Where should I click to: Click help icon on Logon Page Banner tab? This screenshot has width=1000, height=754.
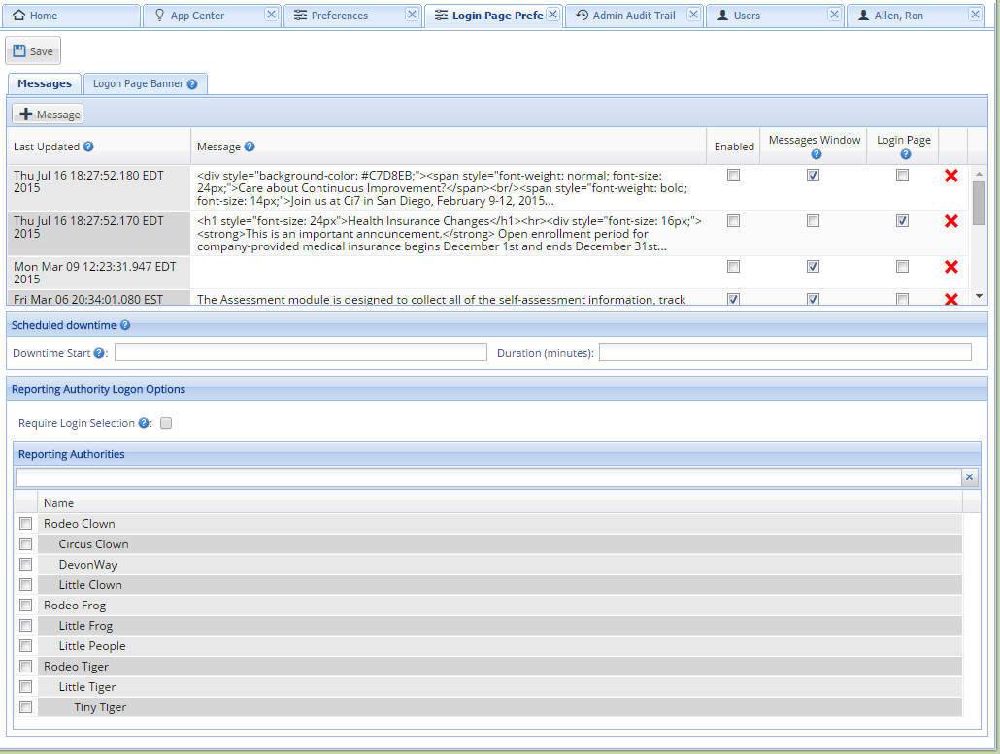[x=192, y=84]
